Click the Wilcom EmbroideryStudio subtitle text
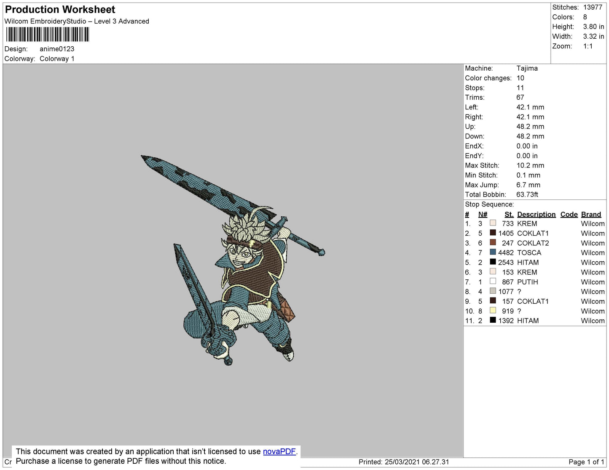 tap(77, 21)
